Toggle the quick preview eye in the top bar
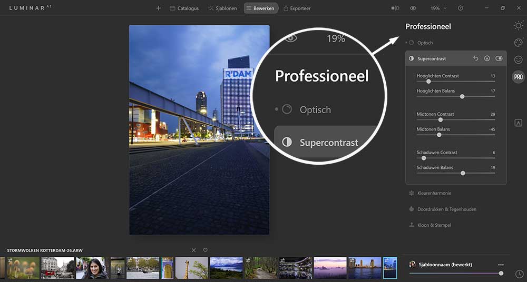The image size is (527, 282). [x=413, y=8]
